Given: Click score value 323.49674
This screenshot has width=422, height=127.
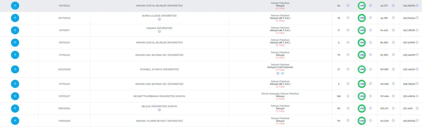Looking at the screenshot, I should [409, 96].
